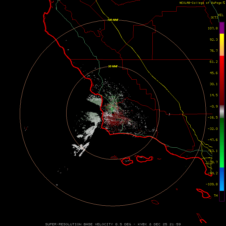The height and width of the screenshot is (226, 226).
Task: Click the [KT] units label
Action: (x=214, y=17)
